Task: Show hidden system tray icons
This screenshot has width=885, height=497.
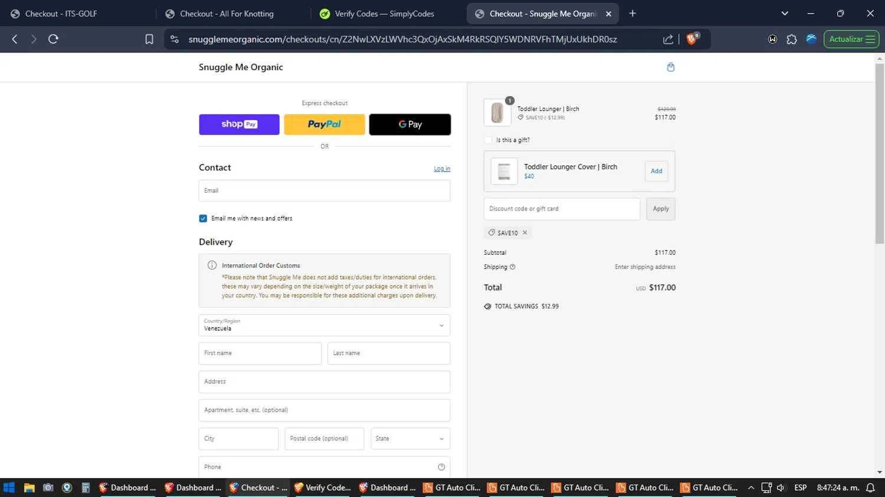Action: (751, 488)
